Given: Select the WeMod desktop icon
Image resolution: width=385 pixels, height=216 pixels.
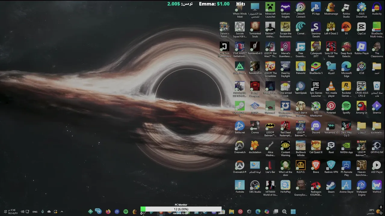Looking at the screenshot, I should tap(377, 187).
